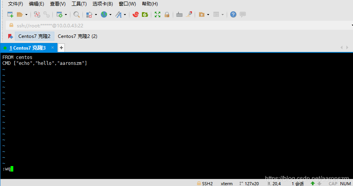Open the 窗口(W) menu
Image resolution: width=353 pixels, height=186 pixels.
[x=127, y=4]
